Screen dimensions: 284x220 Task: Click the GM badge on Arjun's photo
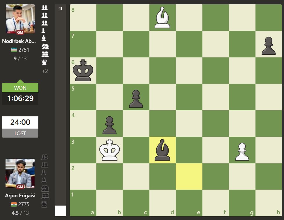(20, 187)
